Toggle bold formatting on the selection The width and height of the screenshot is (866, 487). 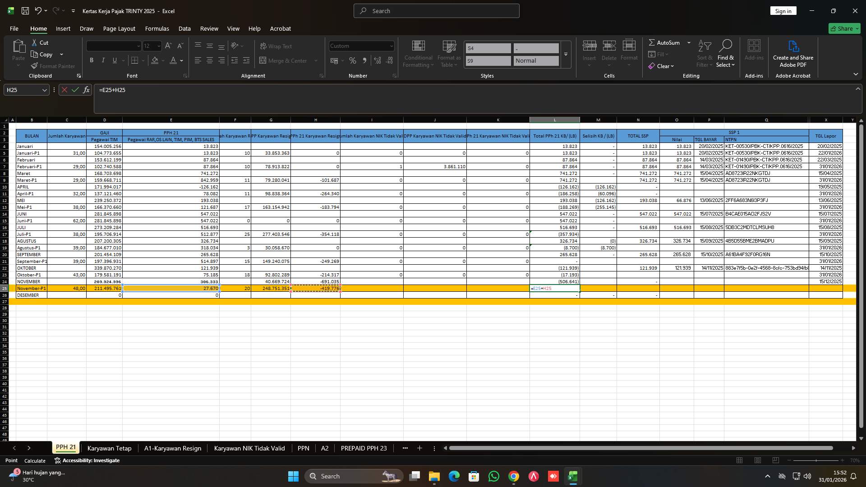pos(92,60)
